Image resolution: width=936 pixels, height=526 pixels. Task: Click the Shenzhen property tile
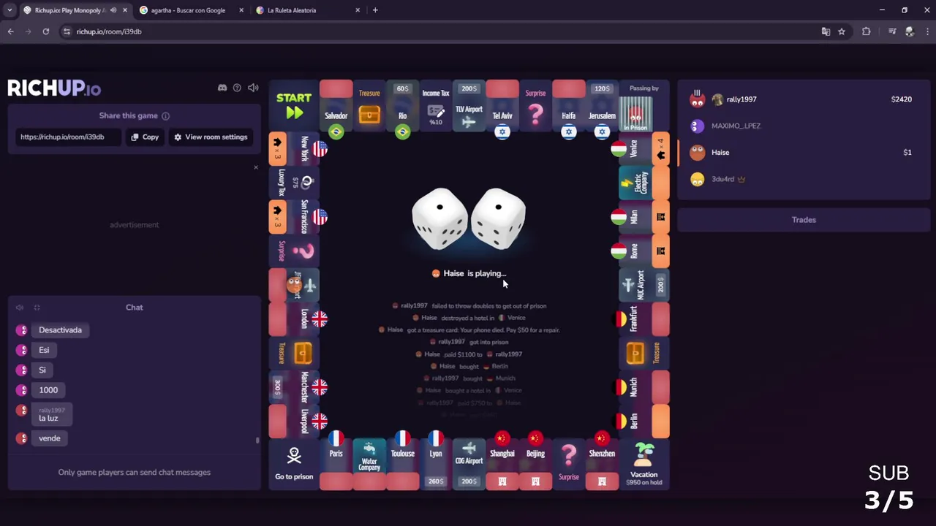click(602, 464)
